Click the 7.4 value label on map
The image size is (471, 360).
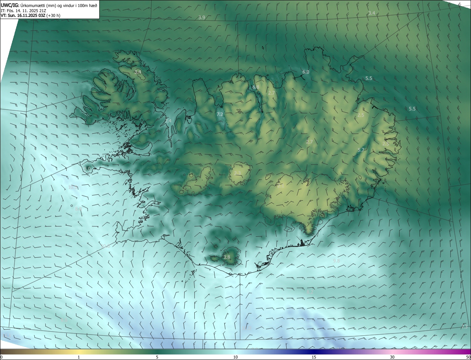168,121
